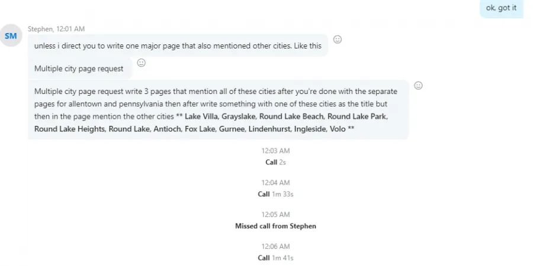Click the bold city list text 'Lake Villa, Grayslake'
This screenshot has height=266, width=533.
pos(221,116)
